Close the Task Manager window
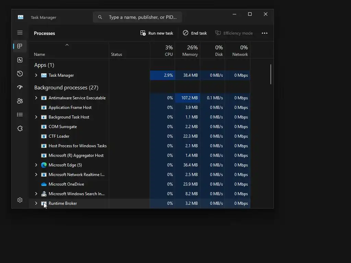The height and width of the screenshot is (263, 351). coord(266,14)
